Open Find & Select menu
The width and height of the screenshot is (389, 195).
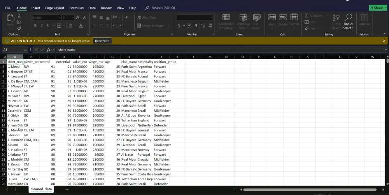[348, 22]
